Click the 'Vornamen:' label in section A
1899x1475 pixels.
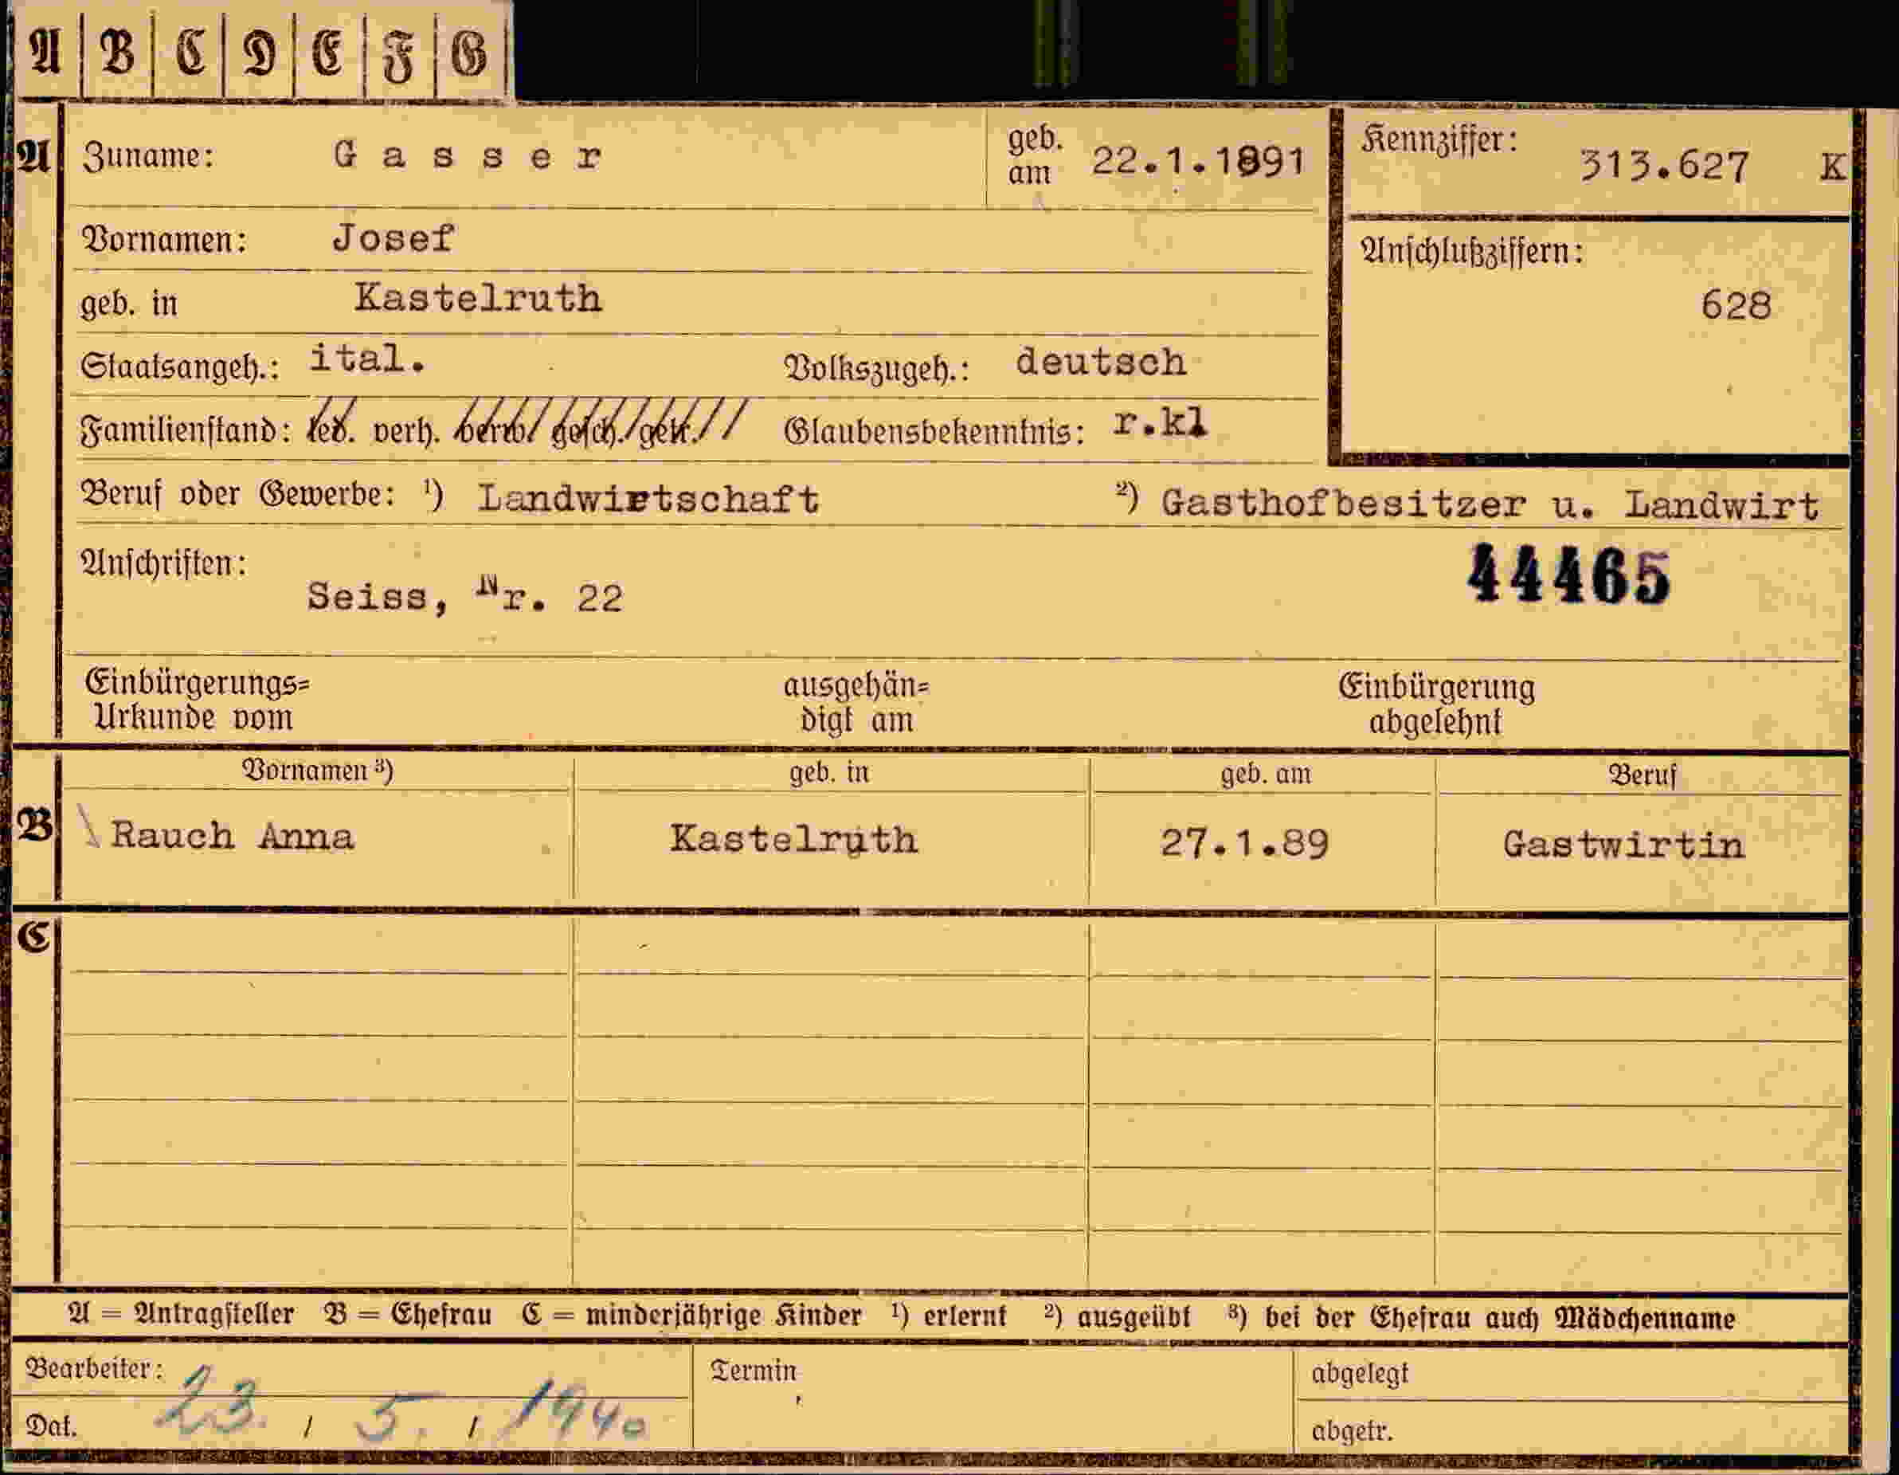(164, 239)
